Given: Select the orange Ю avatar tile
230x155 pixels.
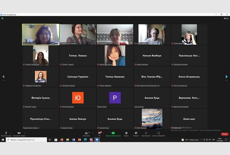Looking at the screenshot, I should pyautogui.click(x=78, y=98).
